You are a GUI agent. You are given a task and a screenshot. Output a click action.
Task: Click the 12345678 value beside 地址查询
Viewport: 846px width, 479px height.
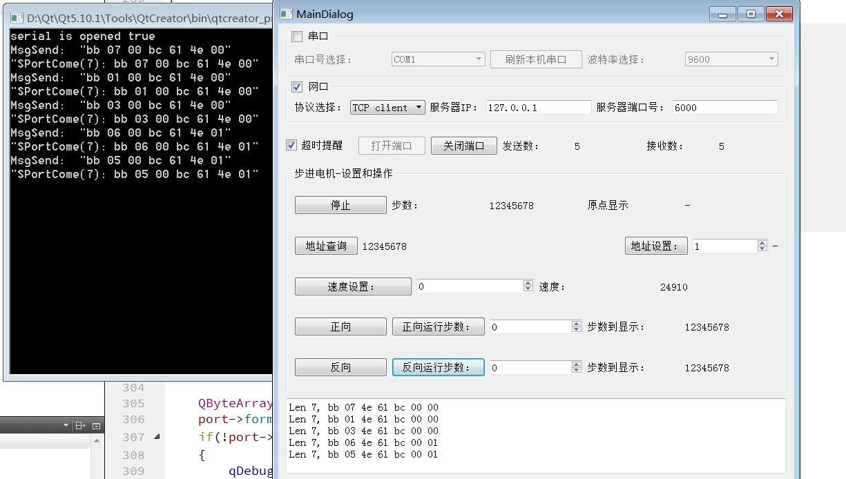coord(384,246)
